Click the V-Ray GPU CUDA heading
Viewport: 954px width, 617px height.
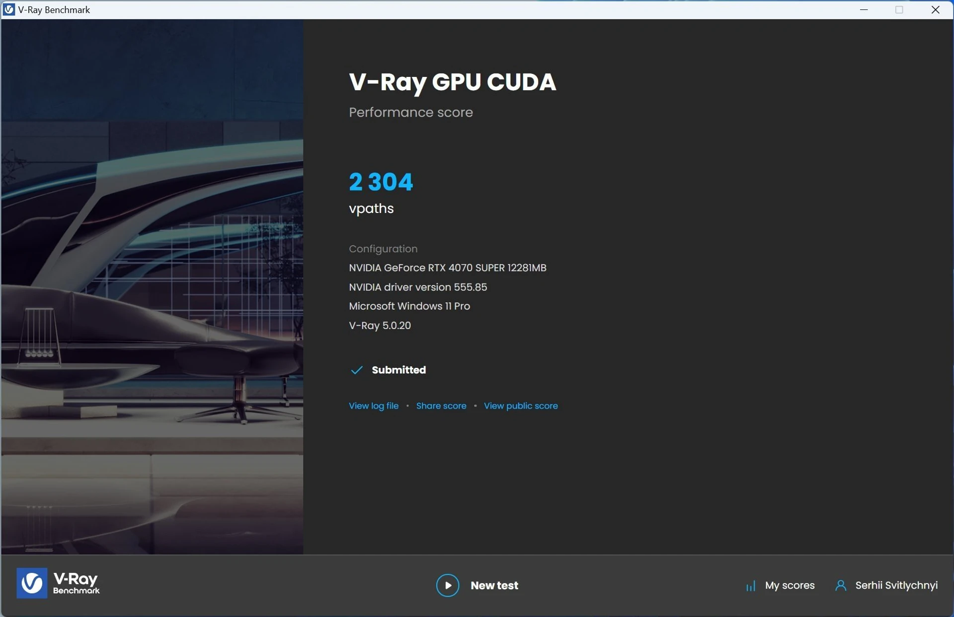point(452,82)
